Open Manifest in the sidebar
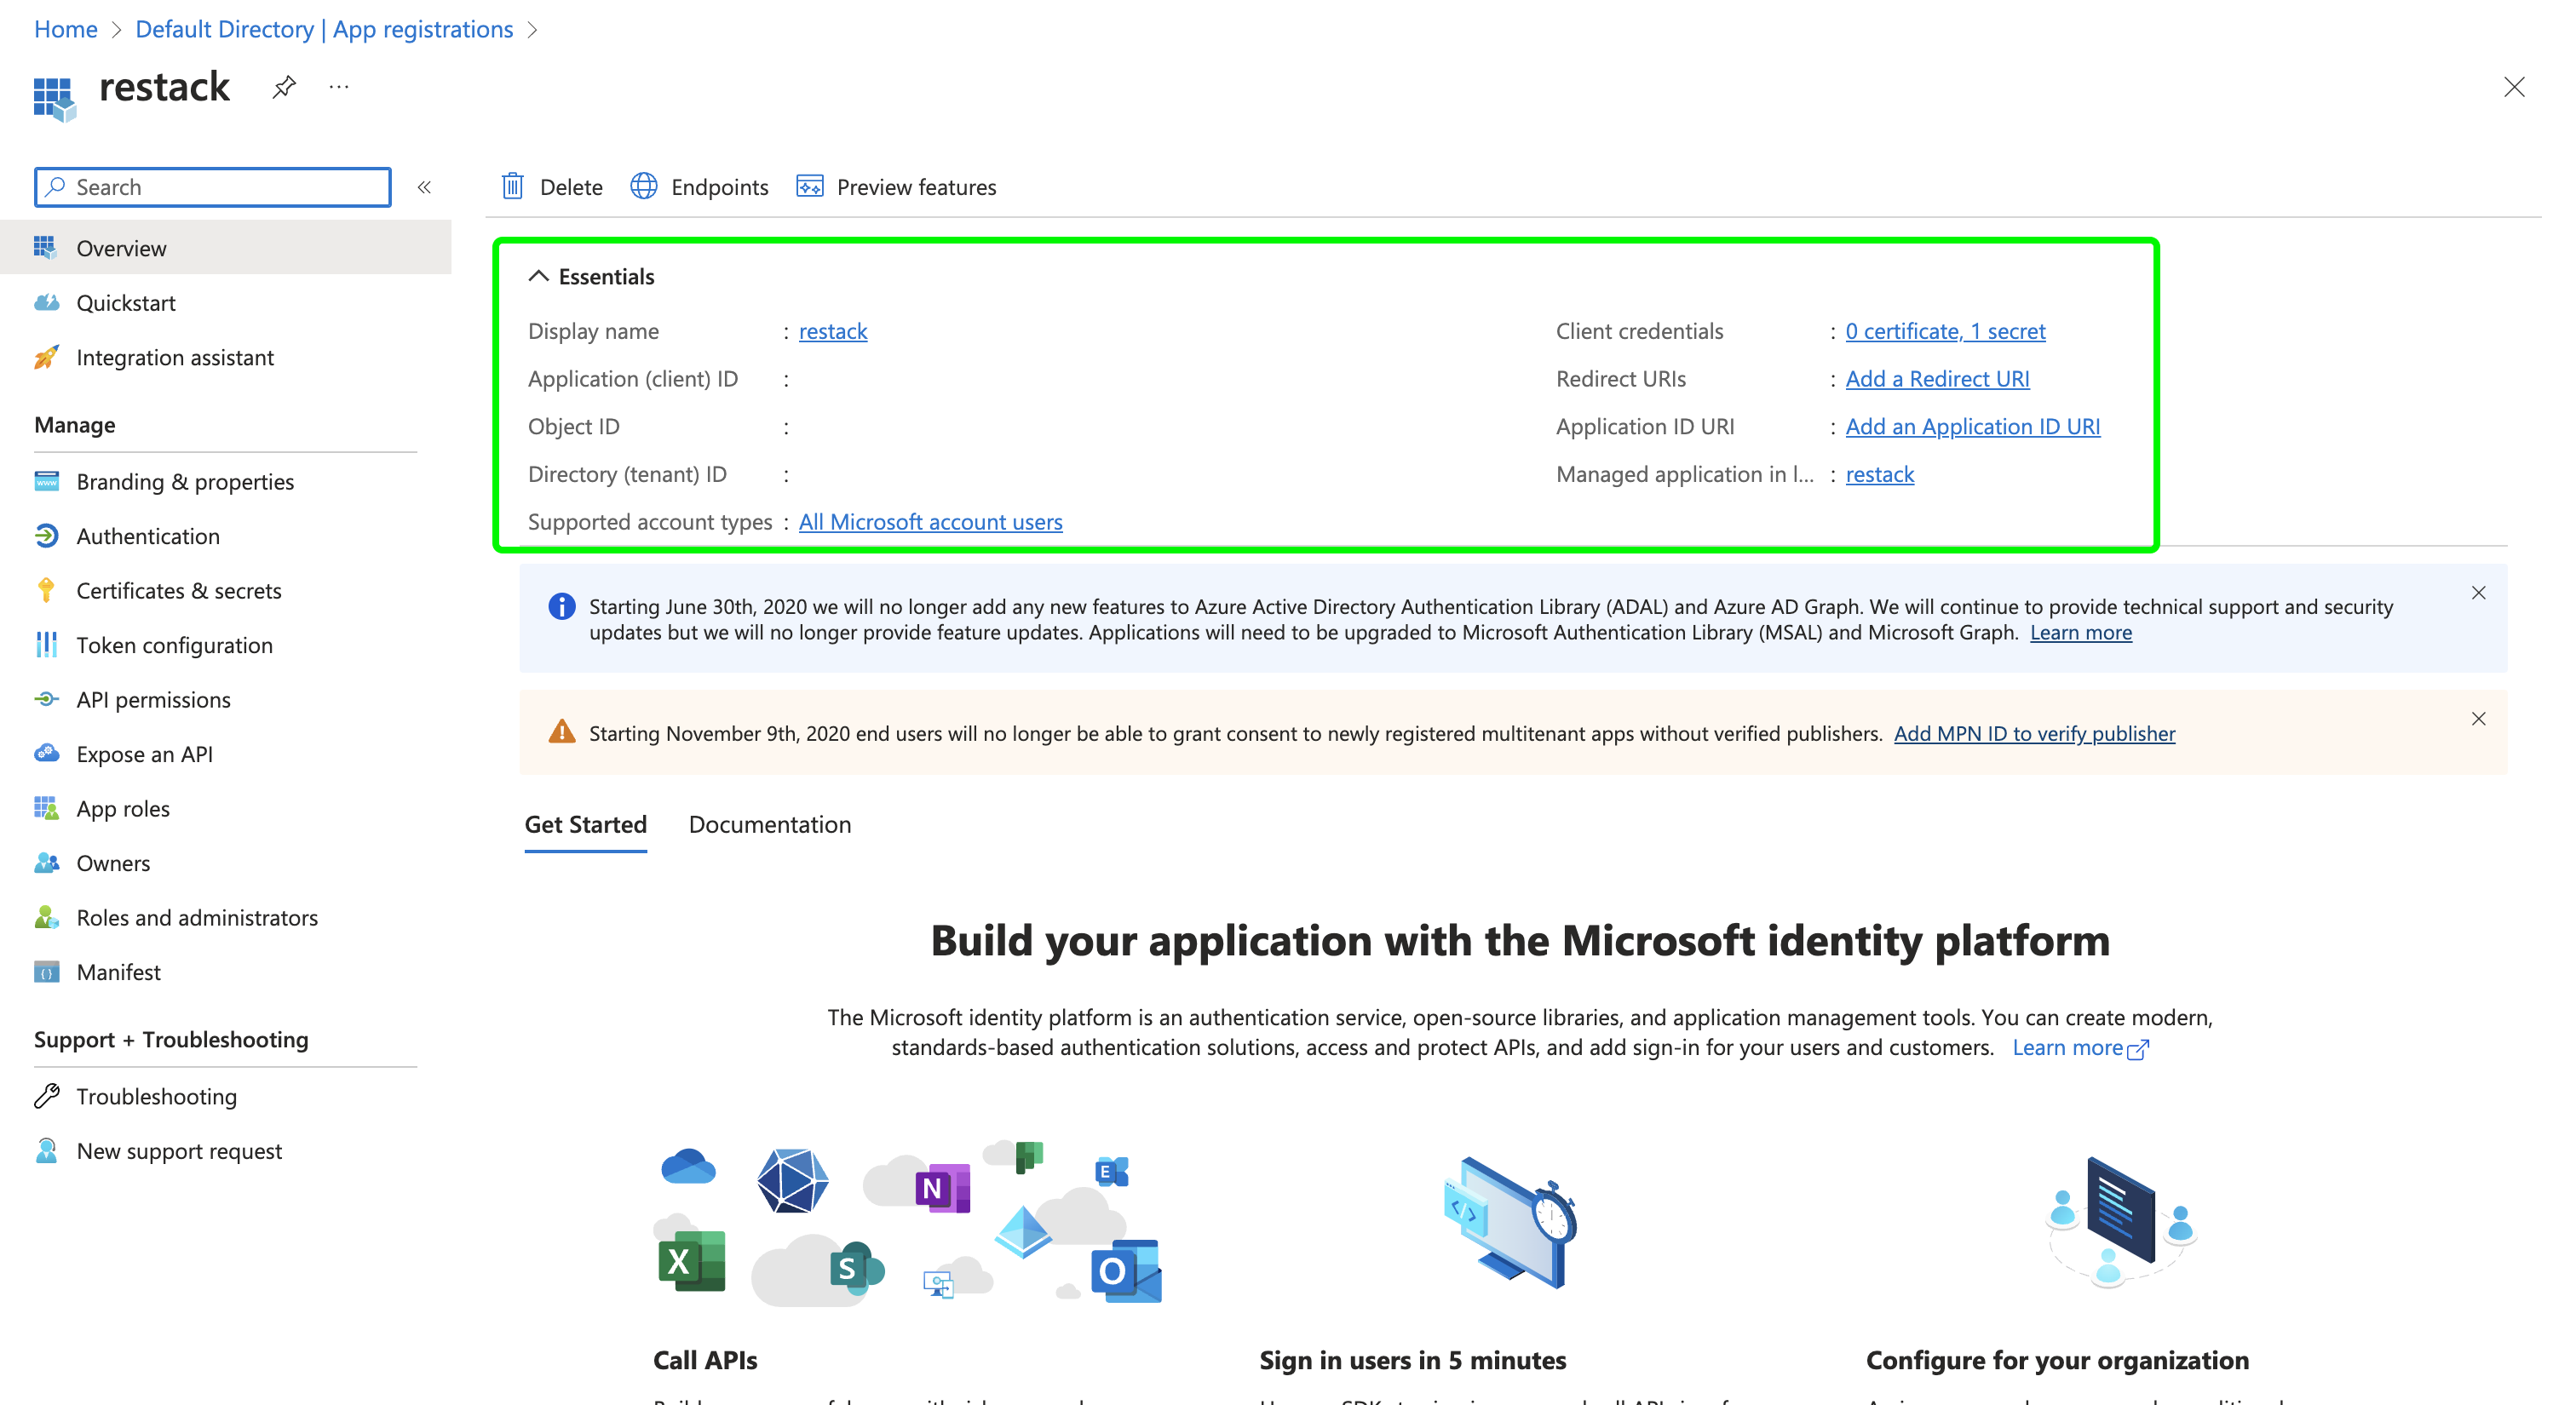 pyautogui.click(x=118, y=972)
